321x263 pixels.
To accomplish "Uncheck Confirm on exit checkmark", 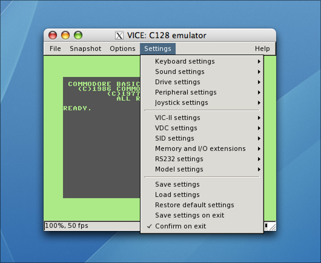I will (150, 226).
